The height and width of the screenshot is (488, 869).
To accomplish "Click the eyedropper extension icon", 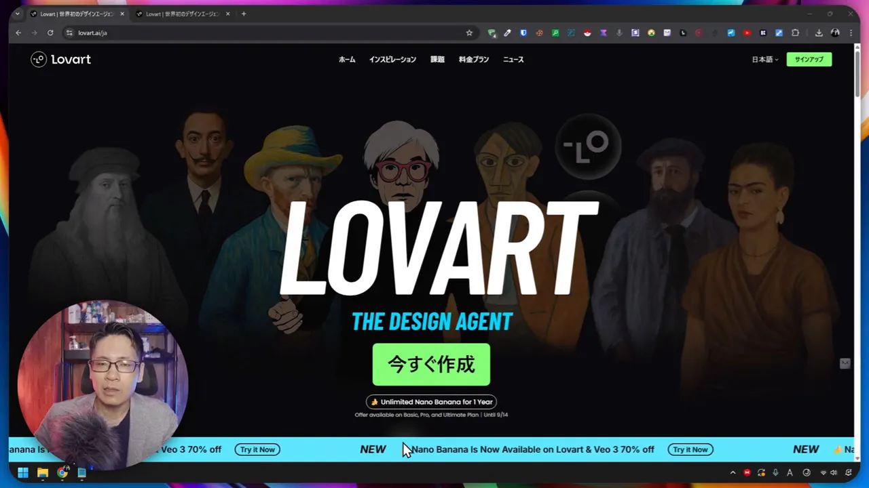I will point(507,33).
